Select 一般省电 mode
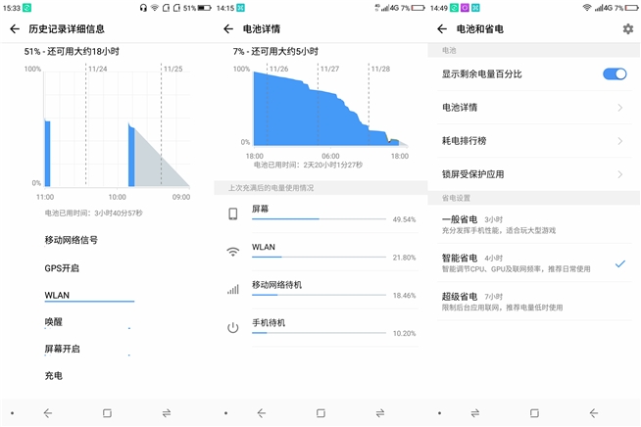This screenshot has height=427, width=641. 534,224
